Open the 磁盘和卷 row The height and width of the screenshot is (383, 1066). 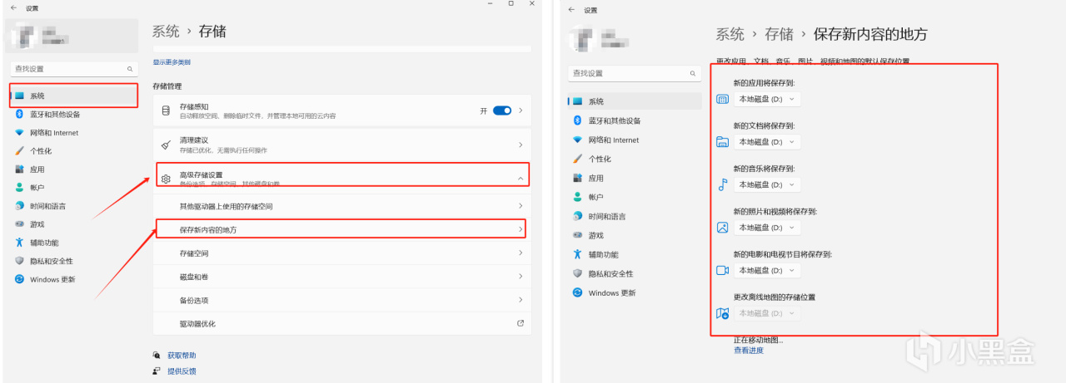click(341, 276)
